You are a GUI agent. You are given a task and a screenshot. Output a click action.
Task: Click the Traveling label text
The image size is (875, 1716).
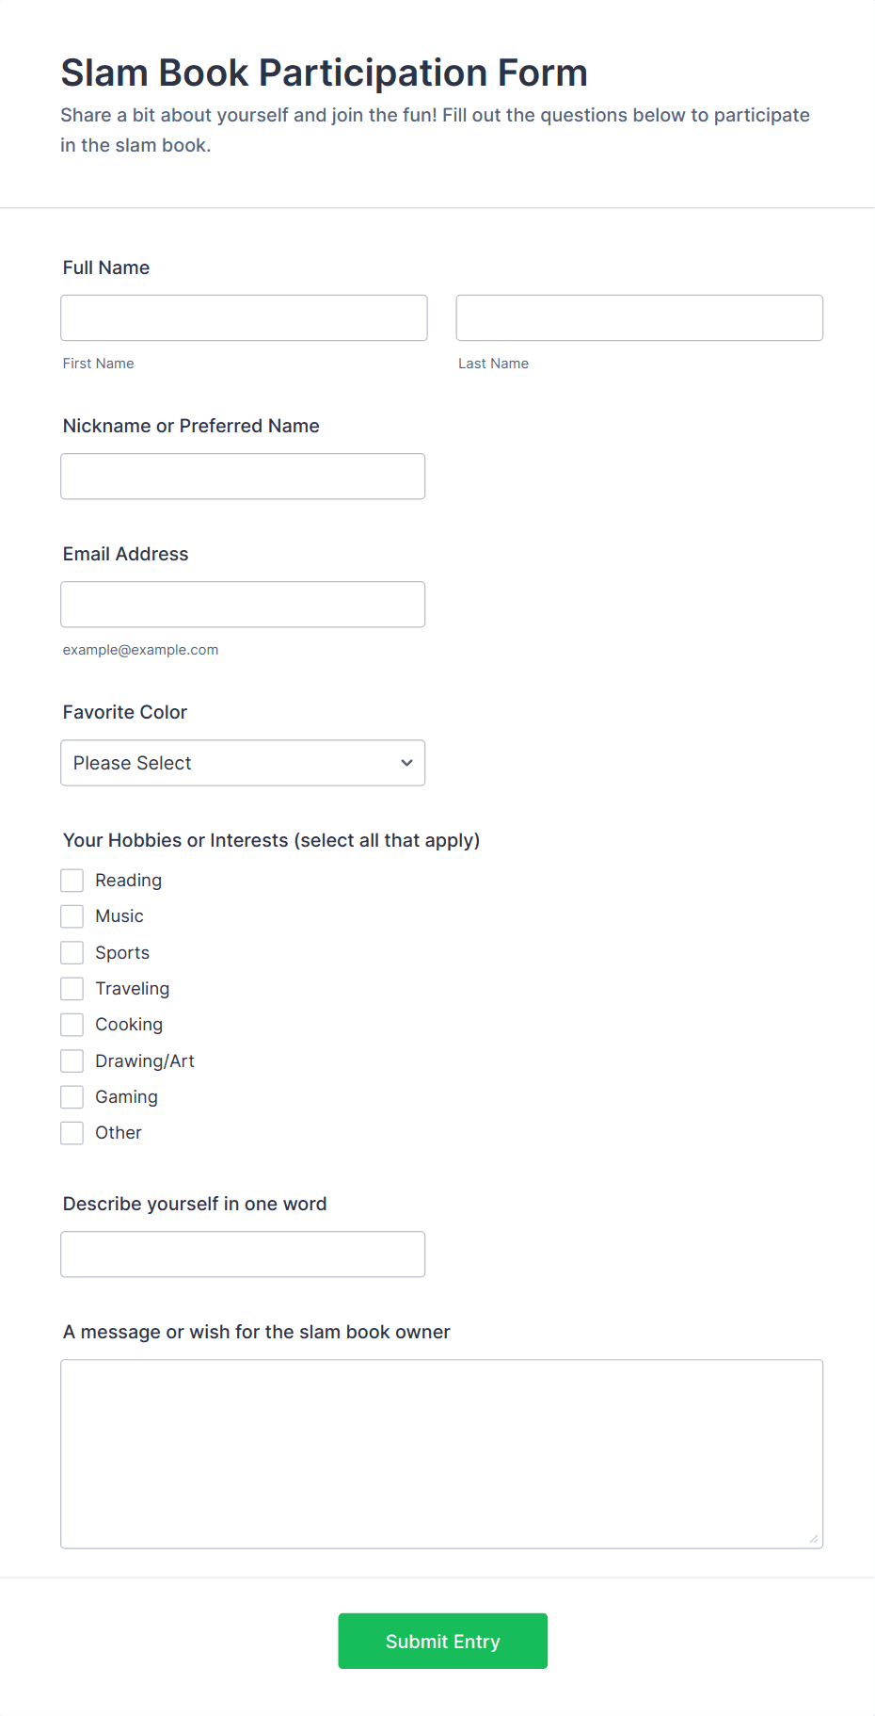132,989
